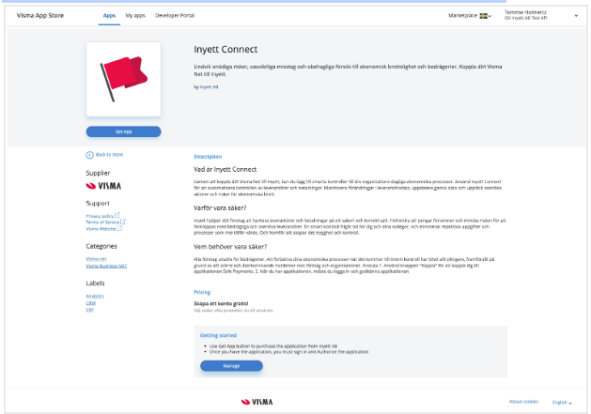The height and width of the screenshot is (414, 591).
Task: Open the Terms of Service link
Action: pos(102,222)
